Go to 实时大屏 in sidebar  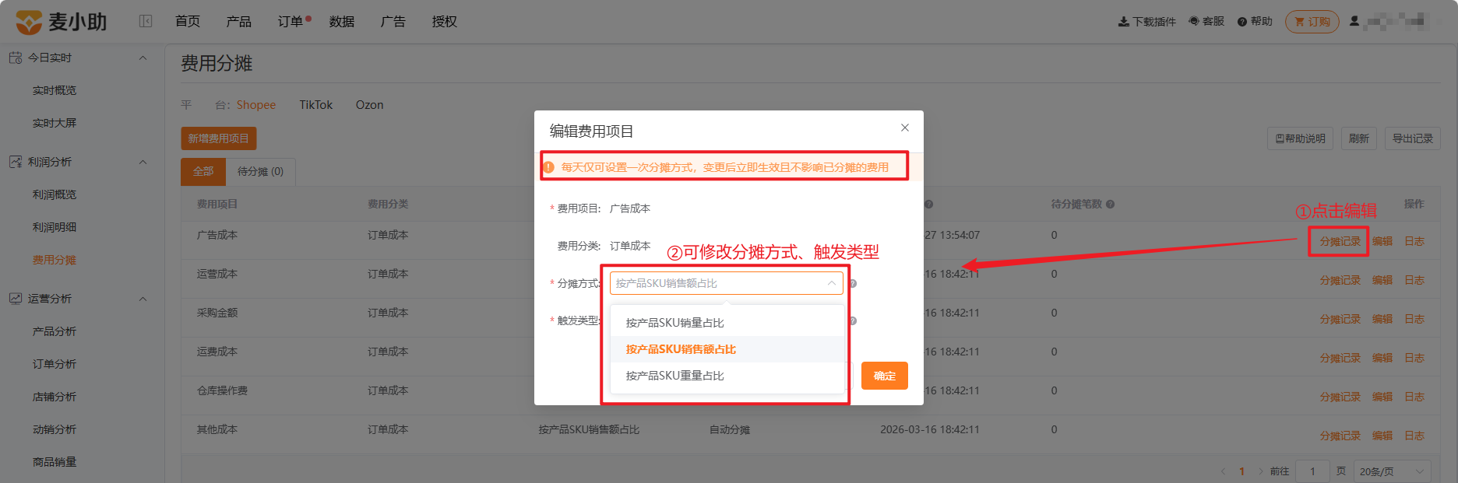55,124
